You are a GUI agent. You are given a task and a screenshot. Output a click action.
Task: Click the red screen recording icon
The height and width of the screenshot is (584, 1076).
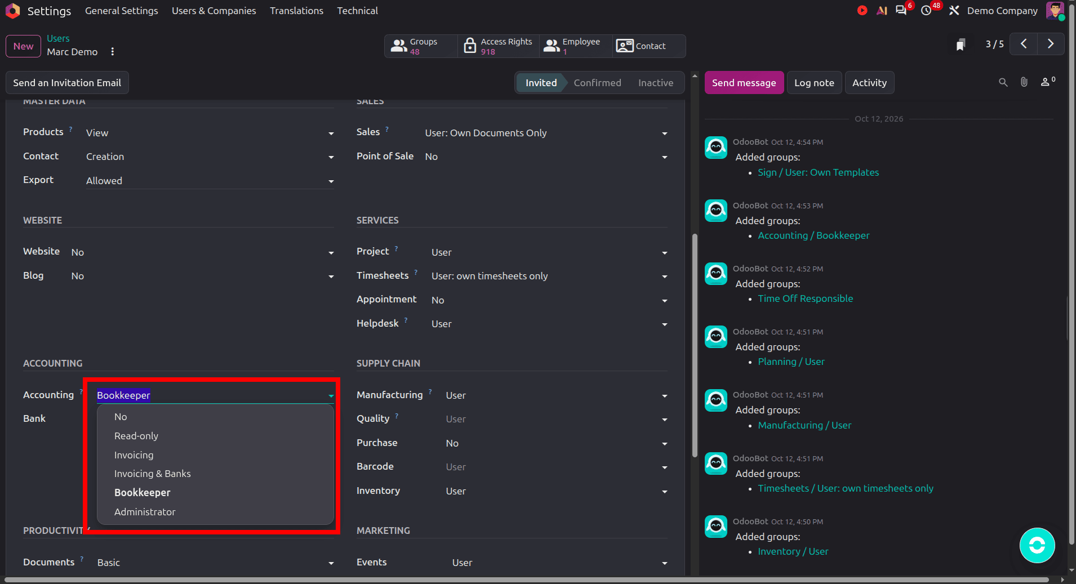click(862, 11)
